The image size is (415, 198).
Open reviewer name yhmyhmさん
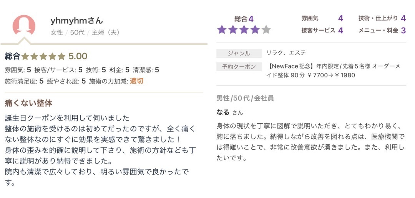coord(76,20)
